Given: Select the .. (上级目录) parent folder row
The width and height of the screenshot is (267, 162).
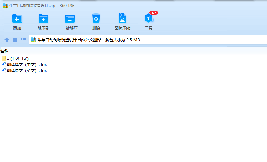Looking at the screenshot, I should (x=15, y=58).
